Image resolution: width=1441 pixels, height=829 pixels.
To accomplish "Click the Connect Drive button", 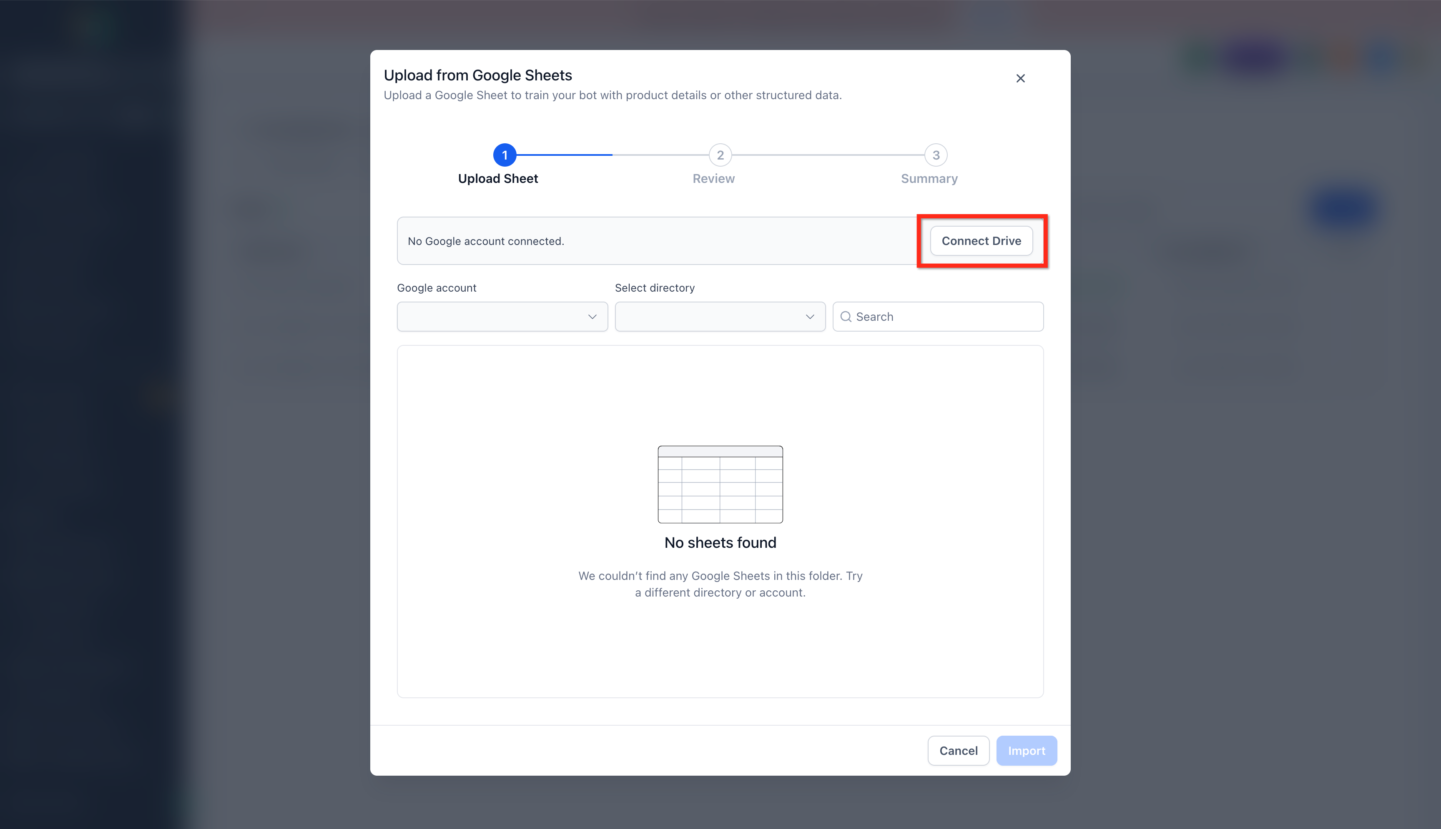I will [981, 241].
